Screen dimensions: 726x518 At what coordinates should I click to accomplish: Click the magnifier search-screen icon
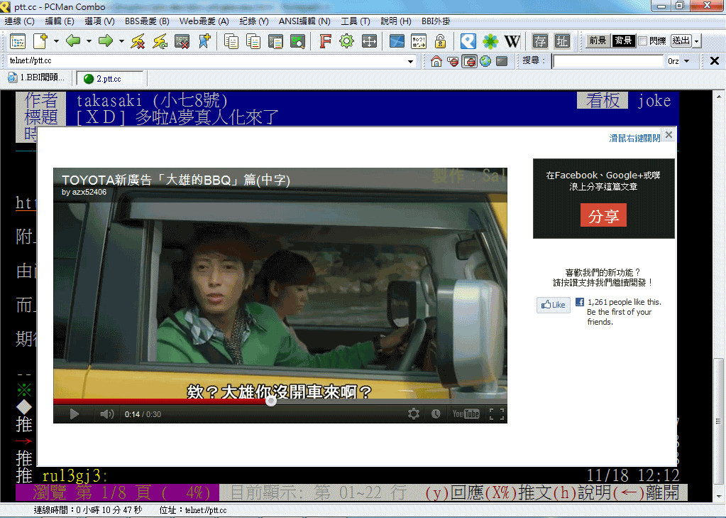coord(298,41)
